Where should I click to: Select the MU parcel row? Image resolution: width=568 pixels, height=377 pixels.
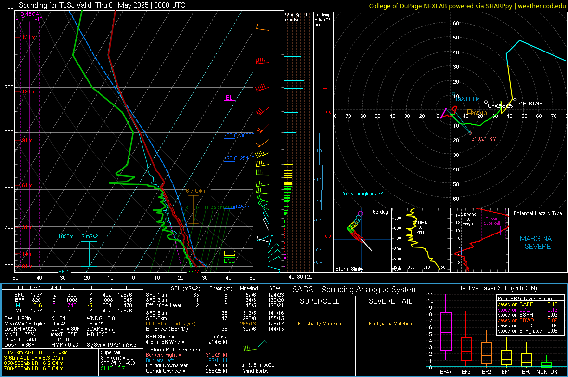tap(73, 310)
